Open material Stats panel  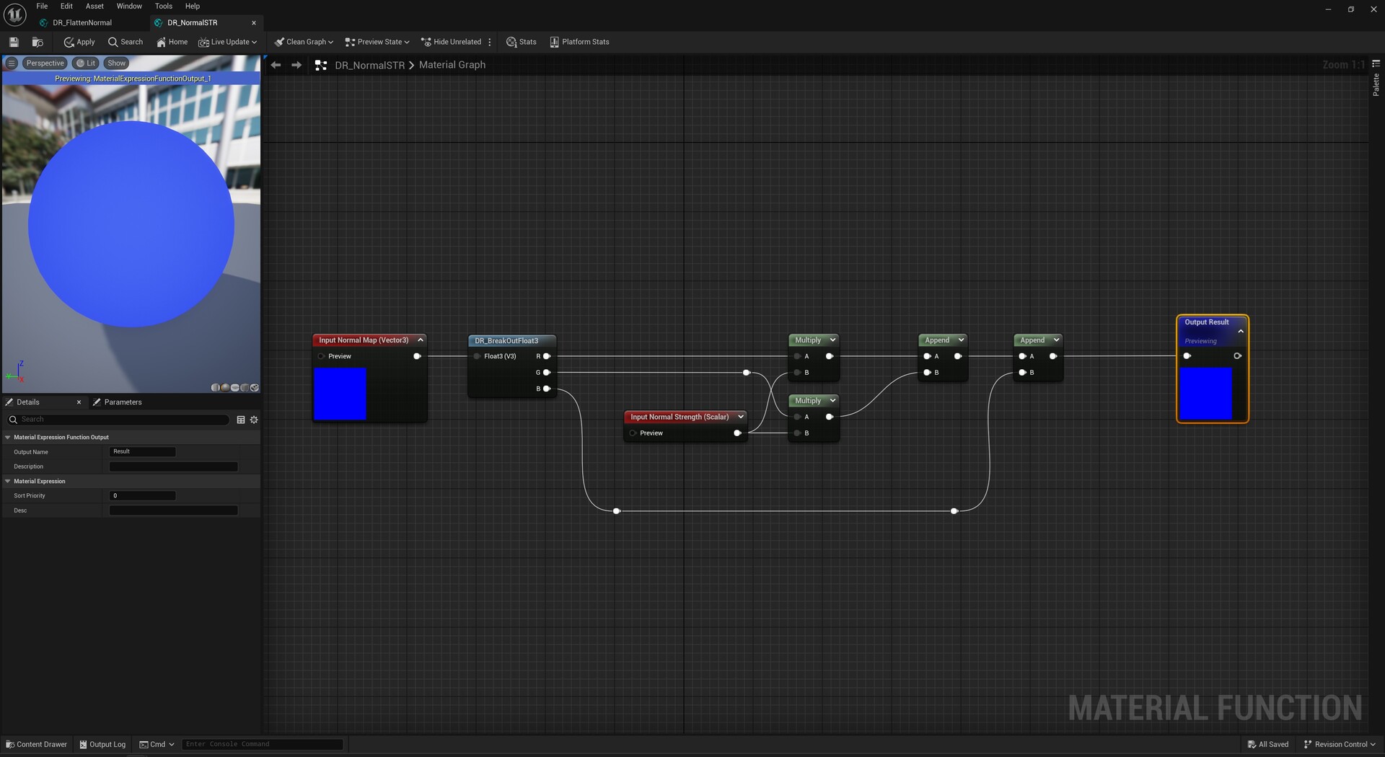[522, 42]
